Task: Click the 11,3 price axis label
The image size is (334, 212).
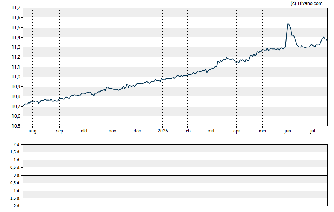Action: click(x=16, y=47)
